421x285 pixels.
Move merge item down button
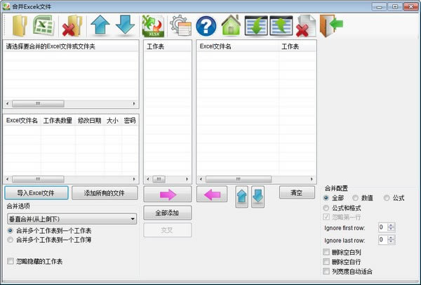[258, 197]
